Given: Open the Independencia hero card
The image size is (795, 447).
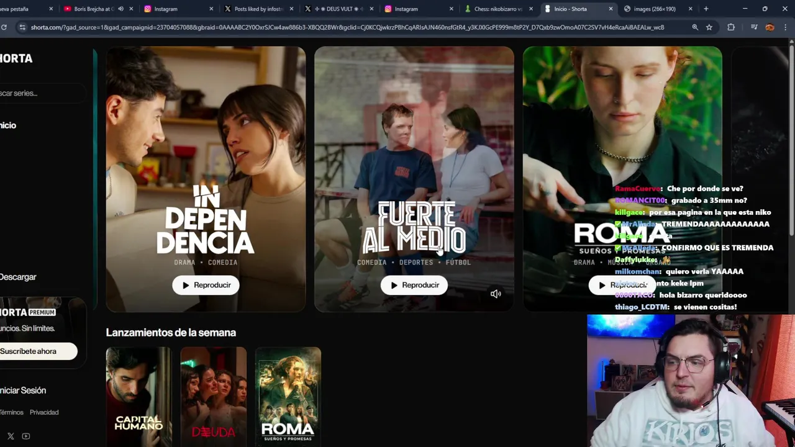Looking at the screenshot, I should [x=206, y=179].
